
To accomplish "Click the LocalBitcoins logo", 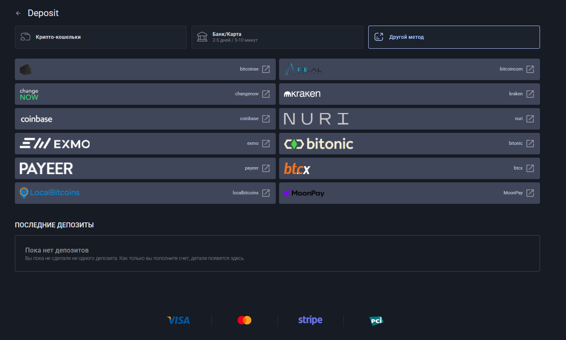I will [x=50, y=193].
